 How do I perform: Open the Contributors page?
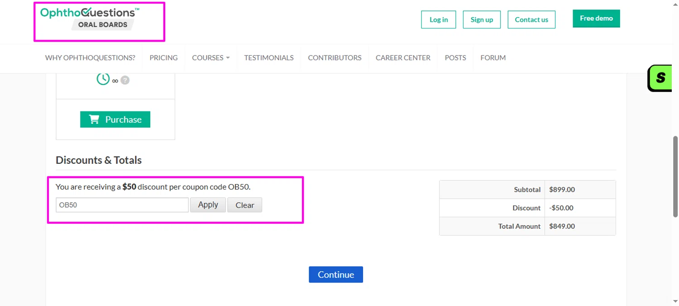(335, 58)
